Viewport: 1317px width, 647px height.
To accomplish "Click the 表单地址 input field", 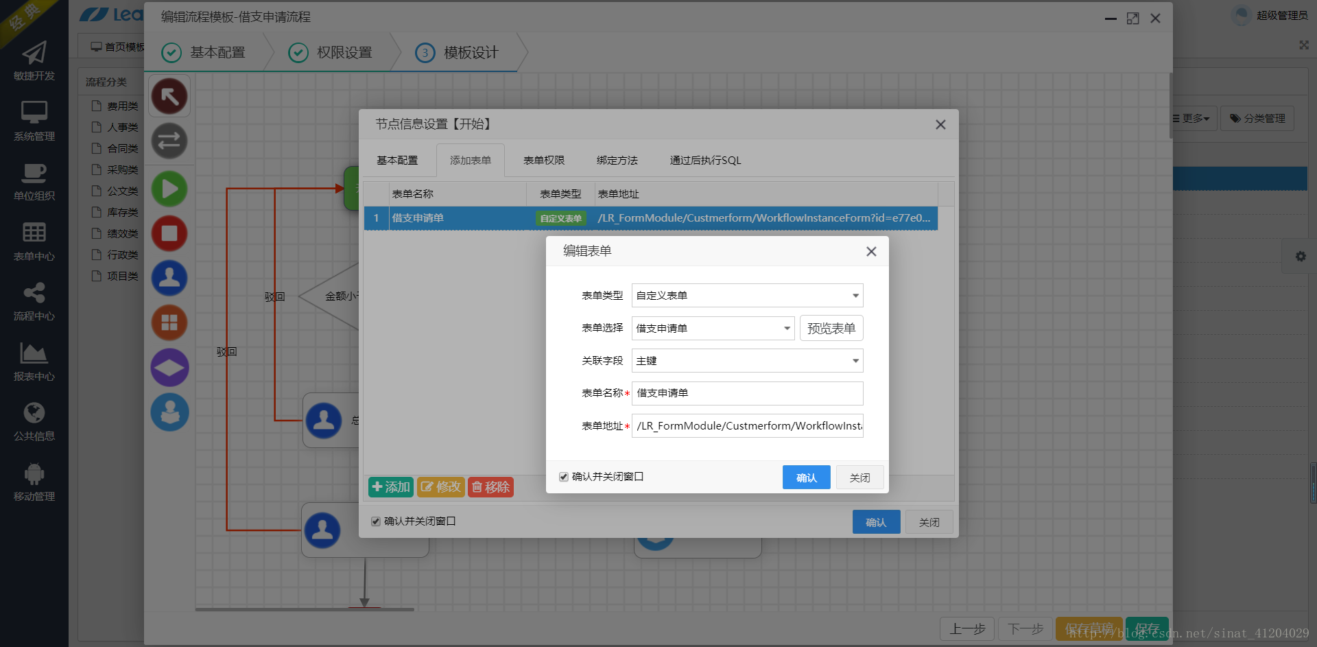I will click(x=747, y=426).
